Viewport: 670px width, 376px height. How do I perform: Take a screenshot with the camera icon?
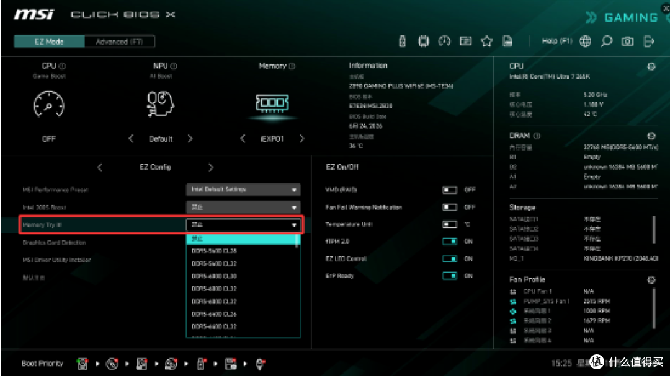pyautogui.click(x=627, y=42)
